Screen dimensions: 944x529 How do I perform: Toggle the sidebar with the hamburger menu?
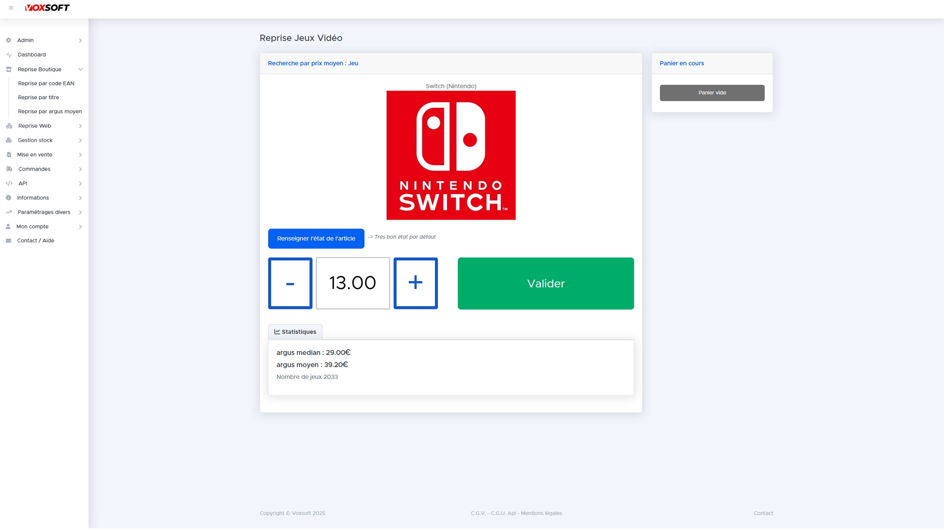11,7
